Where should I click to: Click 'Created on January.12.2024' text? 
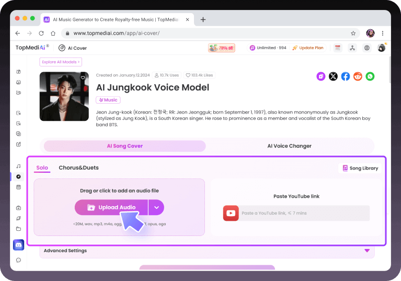123,75
